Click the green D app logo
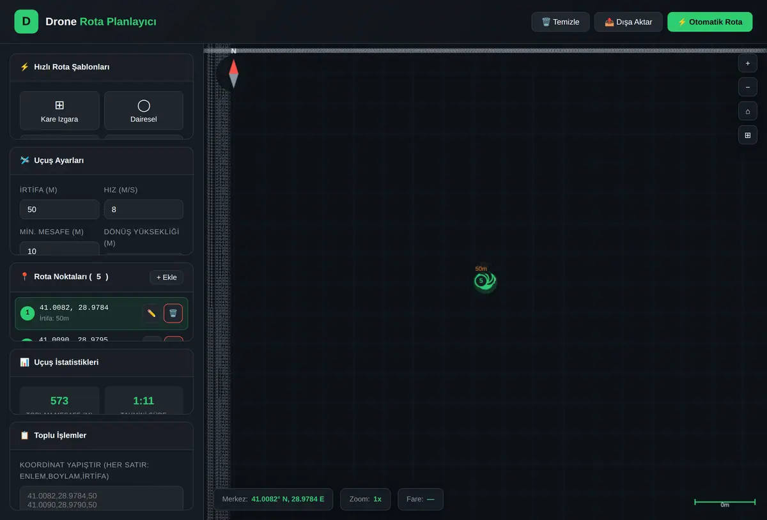 click(x=26, y=21)
